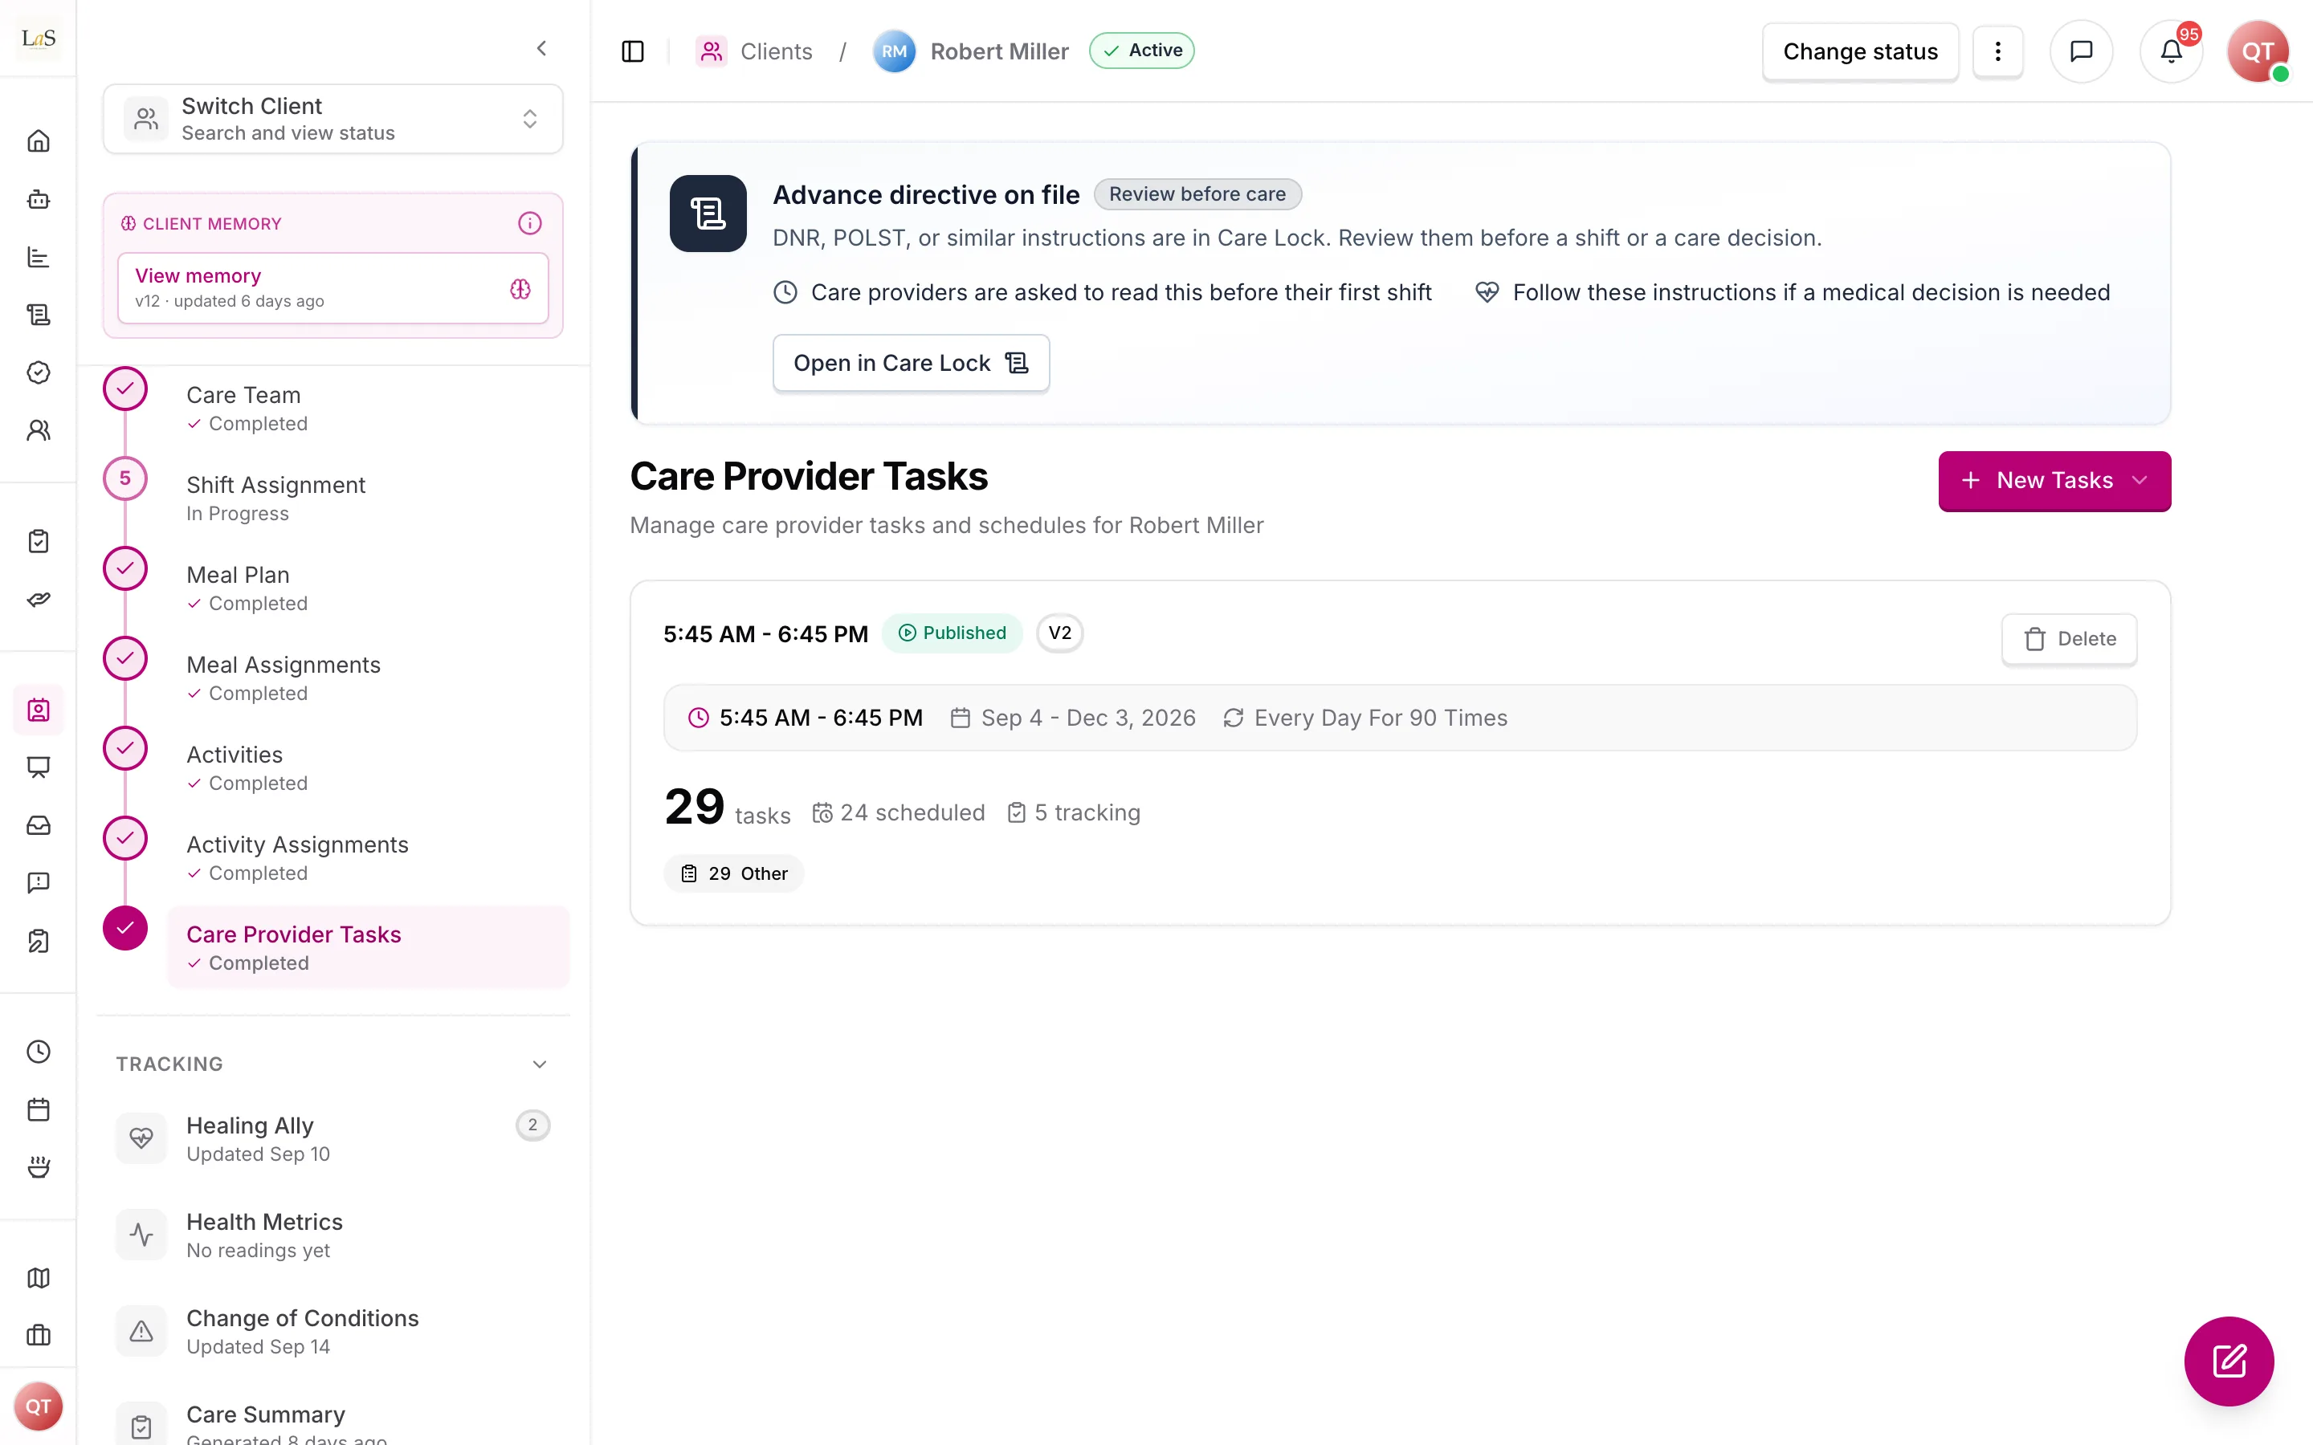Screen dimensions: 2313x1445
Task: Open the home icon in left rail
Action: tap(39, 141)
